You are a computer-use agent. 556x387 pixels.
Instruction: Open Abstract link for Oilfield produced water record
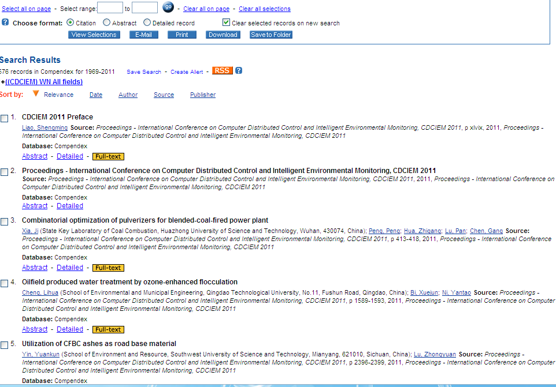(35, 329)
